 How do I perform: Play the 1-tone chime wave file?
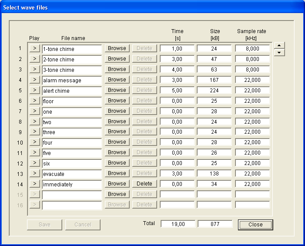[35, 48]
